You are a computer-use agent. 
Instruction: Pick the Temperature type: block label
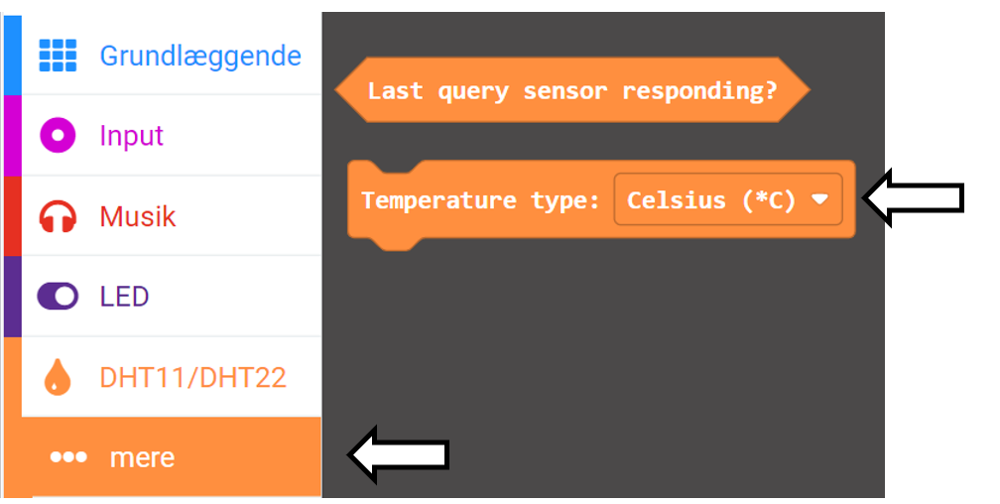coord(480,200)
